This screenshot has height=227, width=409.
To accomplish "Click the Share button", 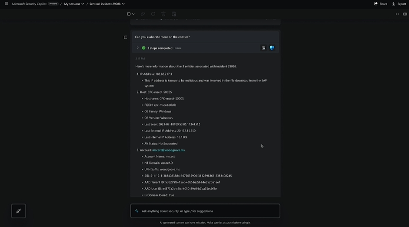I will [380, 4].
